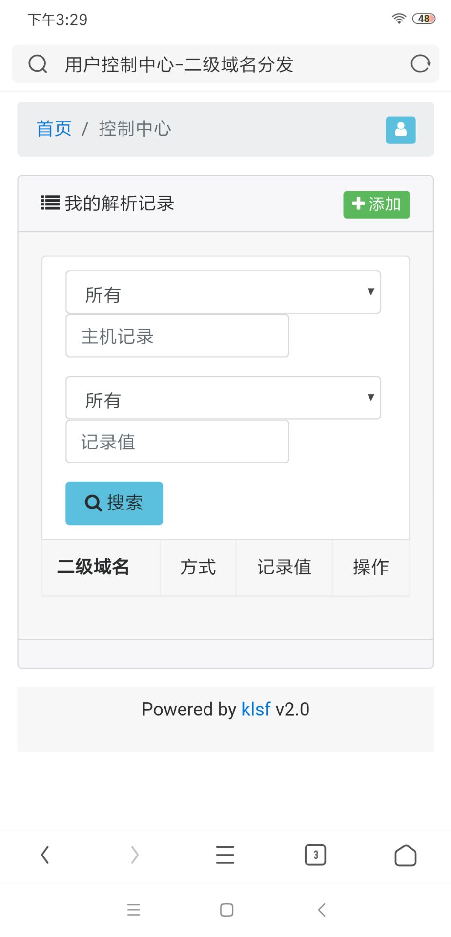The image size is (451, 937).
Task: Tap the browser search magnifier icon
Action: [x=38, y=64]
